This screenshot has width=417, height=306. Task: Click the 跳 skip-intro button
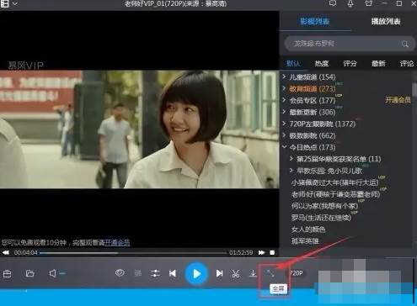[138, 273]
